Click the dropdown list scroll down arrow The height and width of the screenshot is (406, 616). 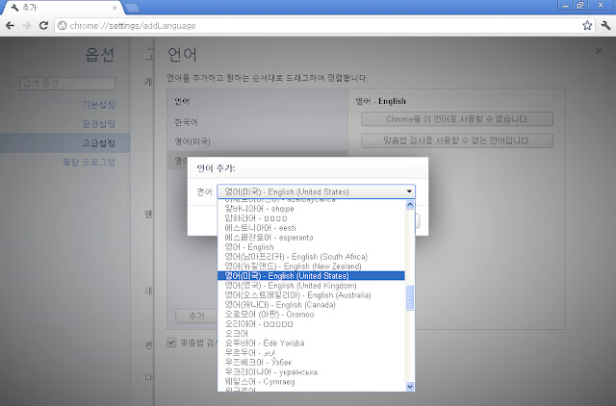click(410, 387)
